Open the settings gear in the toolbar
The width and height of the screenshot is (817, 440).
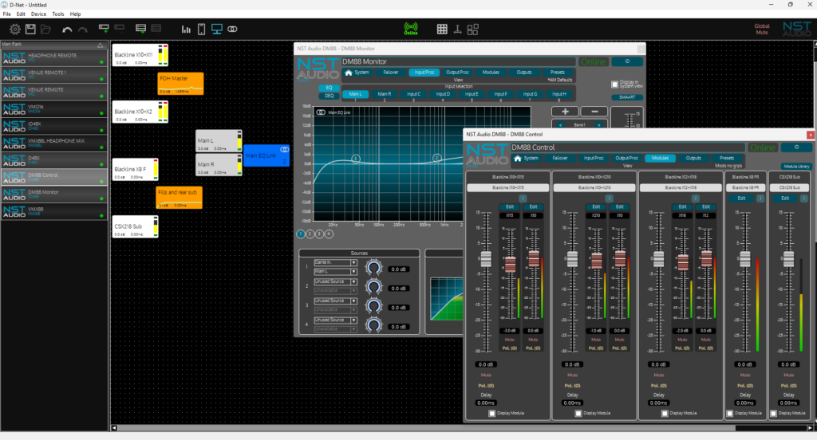coord(15,29)
